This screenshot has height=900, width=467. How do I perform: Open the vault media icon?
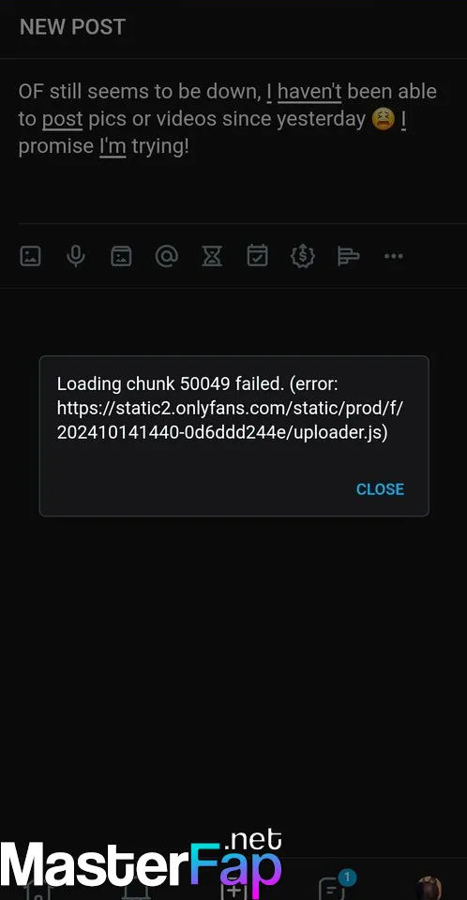tap(121, 256)
